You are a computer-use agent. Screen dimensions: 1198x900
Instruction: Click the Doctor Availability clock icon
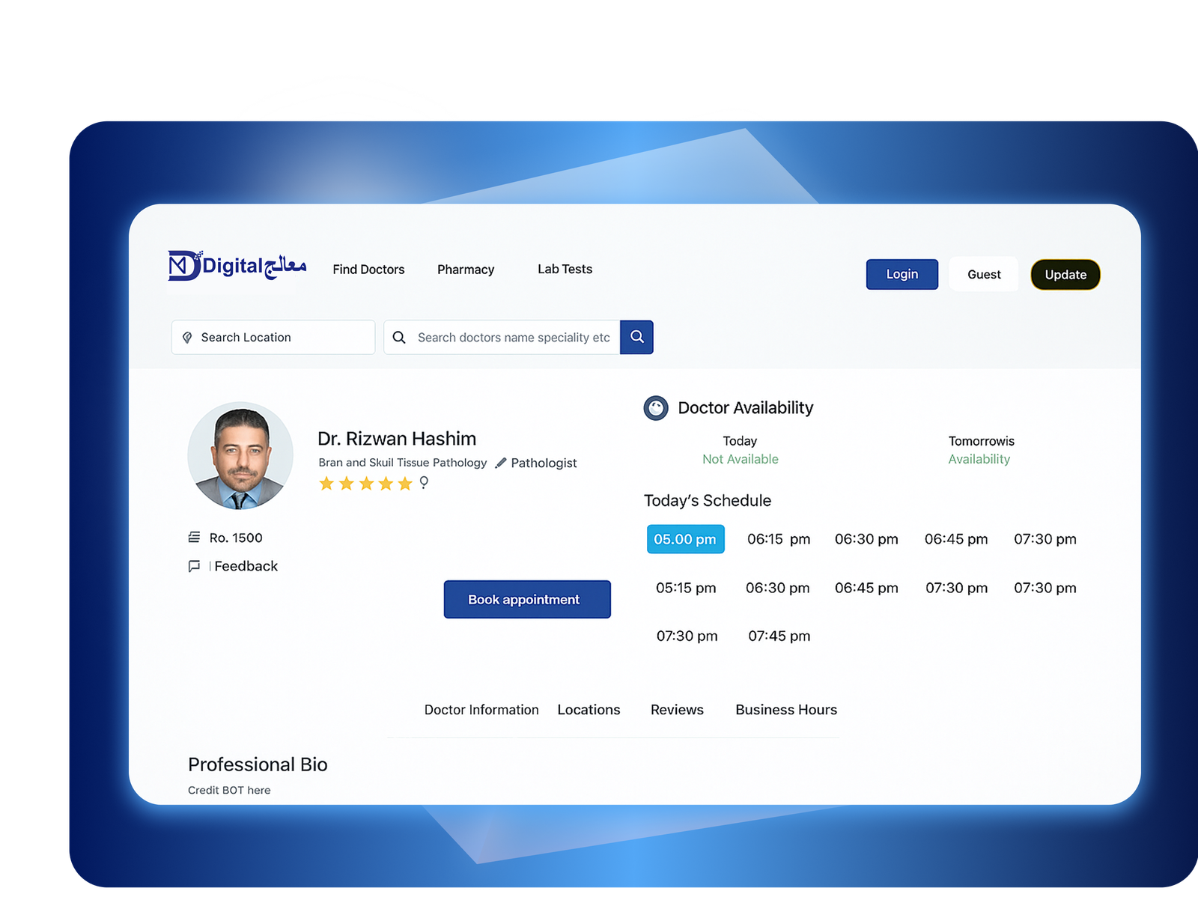656,408
